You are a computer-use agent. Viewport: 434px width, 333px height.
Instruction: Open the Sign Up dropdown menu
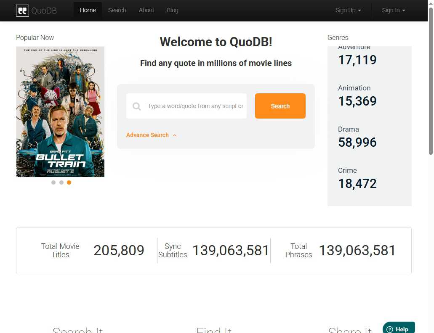(x=348, y=11)
